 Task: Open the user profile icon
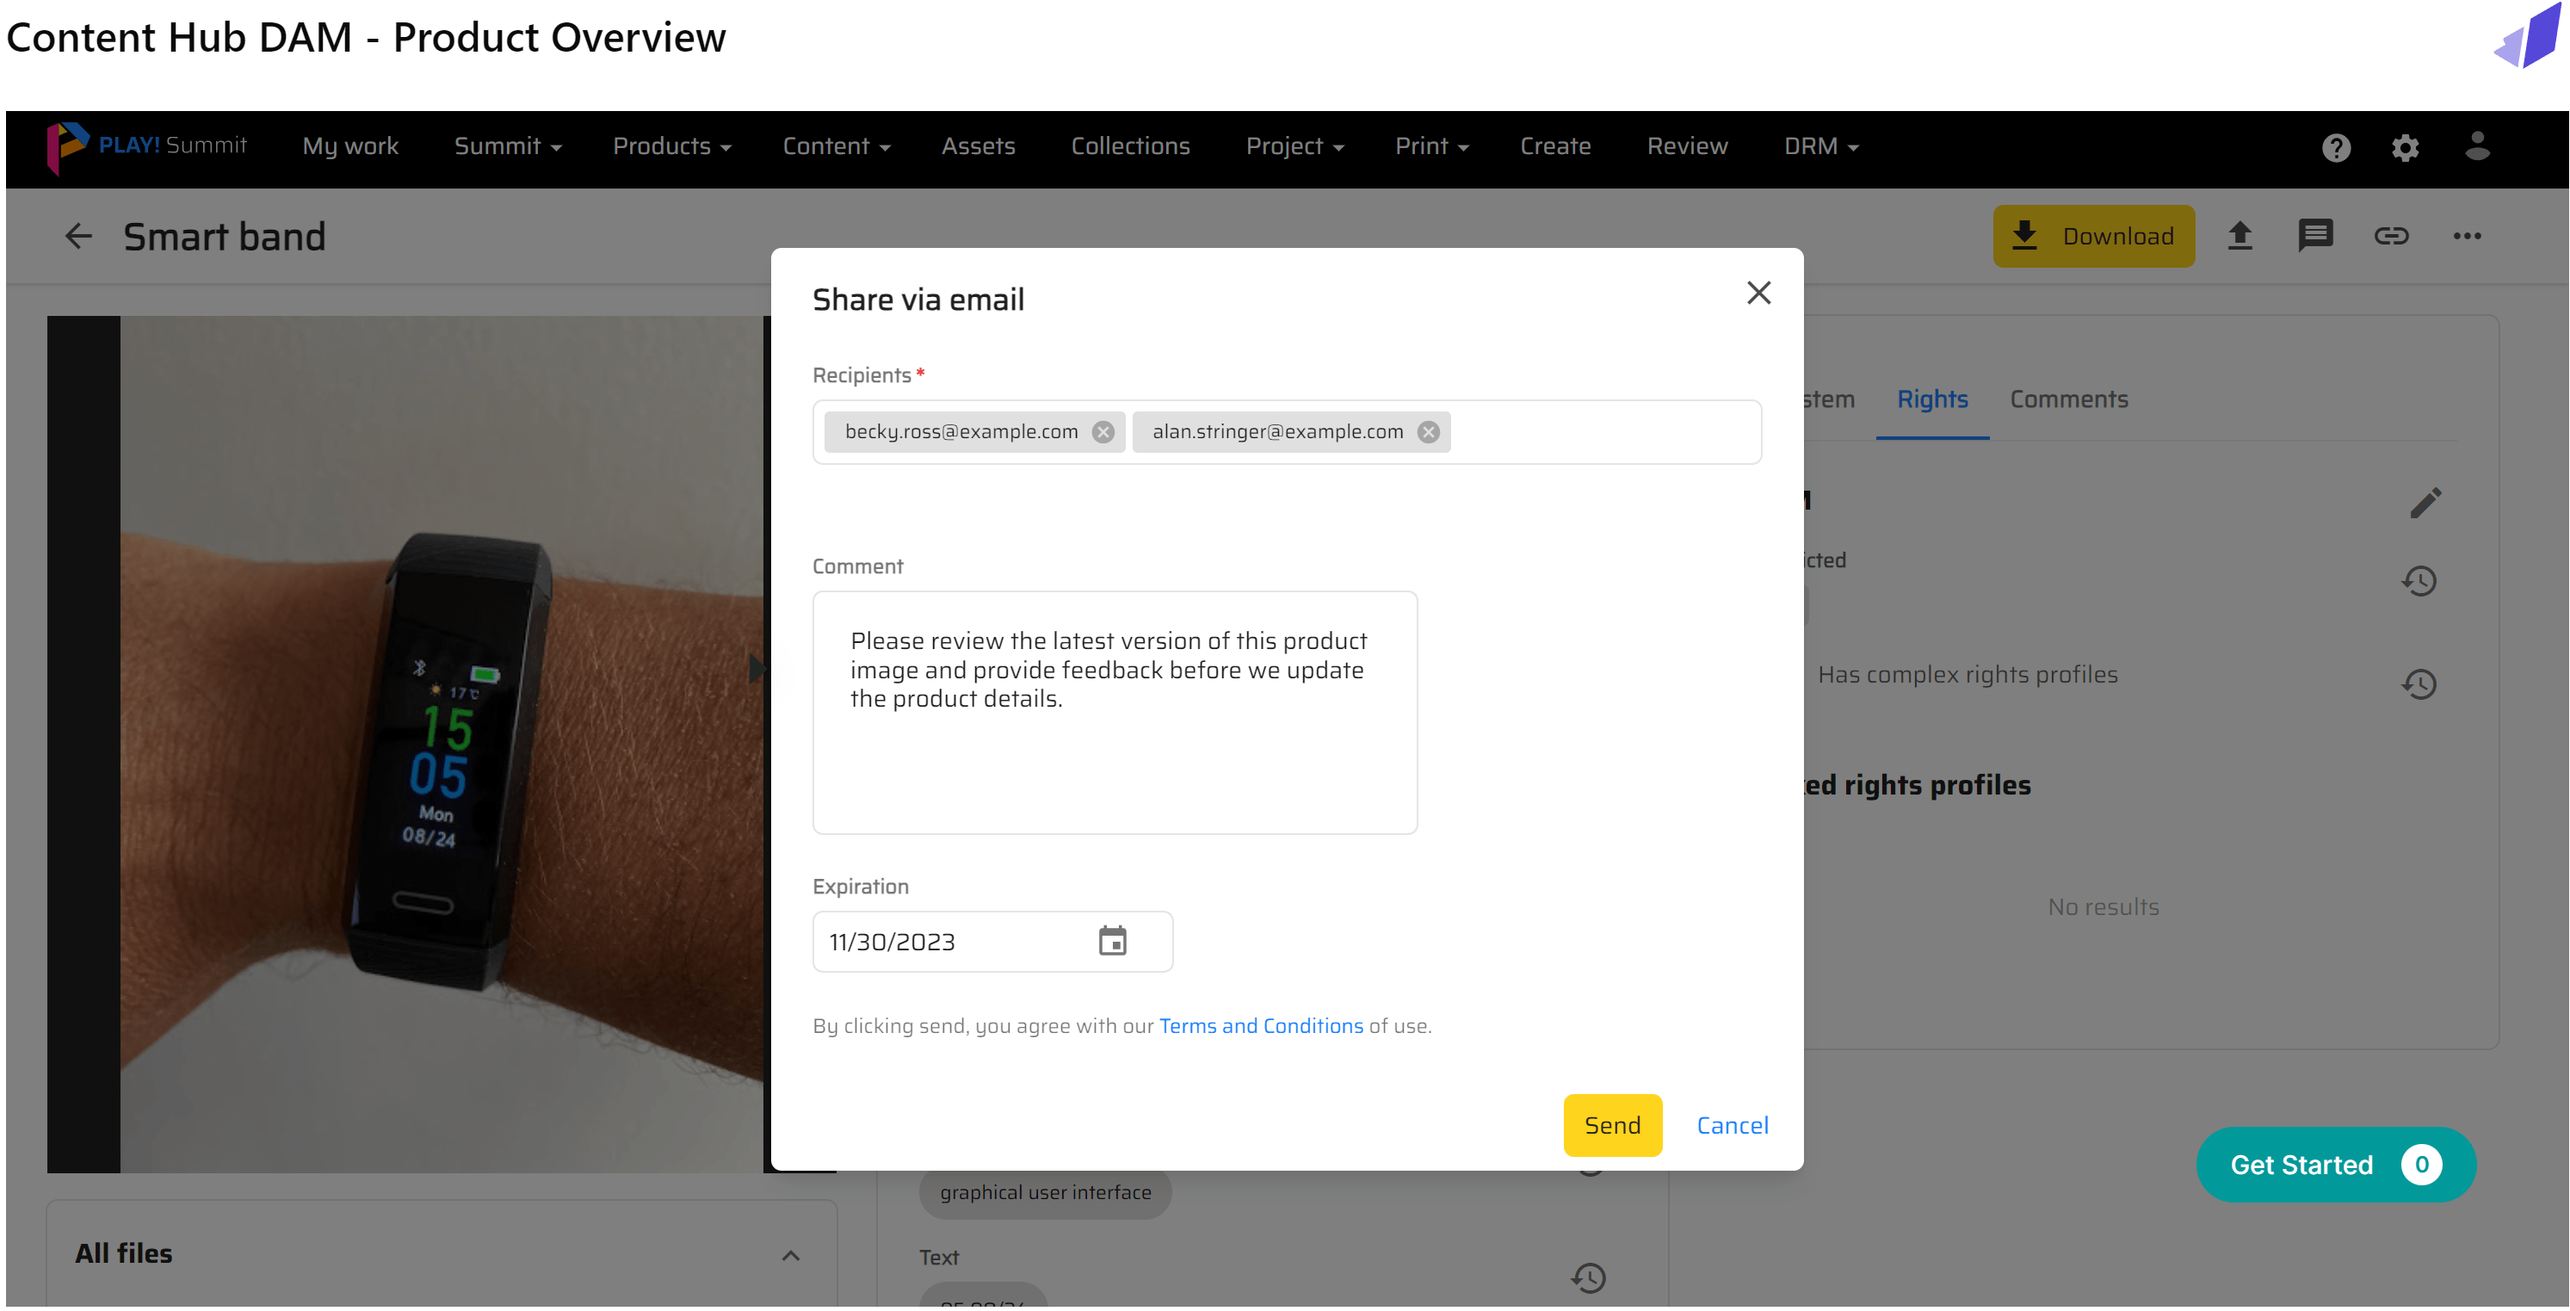pyautogui.click(x=2476, y=145)
